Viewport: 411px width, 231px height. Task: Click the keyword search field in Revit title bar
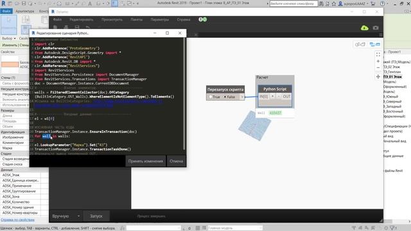click(293, 4)
